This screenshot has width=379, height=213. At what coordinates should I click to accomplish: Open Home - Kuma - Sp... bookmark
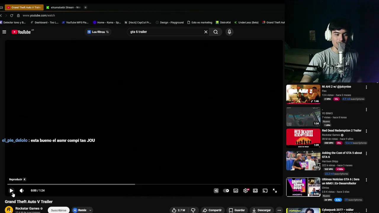107,22
